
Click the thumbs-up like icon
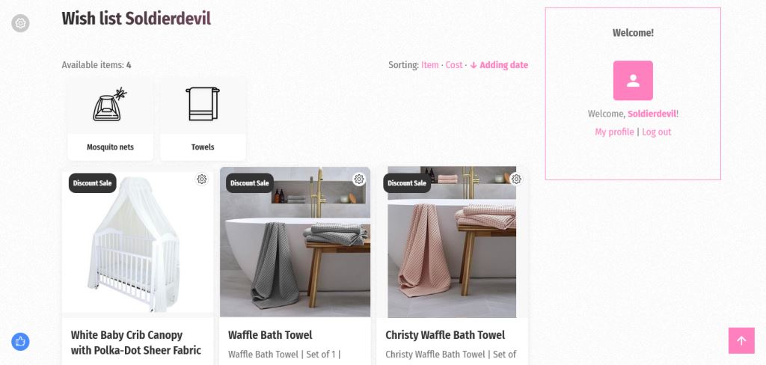point(20,342)
